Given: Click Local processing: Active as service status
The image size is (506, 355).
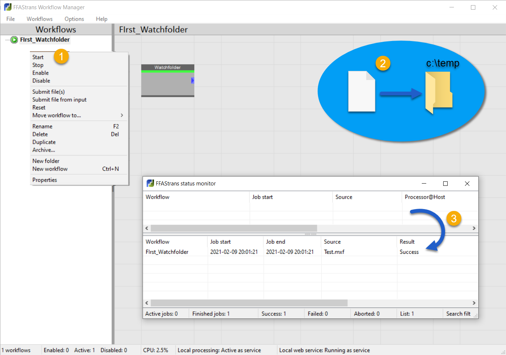Looking at the screenshot, I should click(219, 350).
